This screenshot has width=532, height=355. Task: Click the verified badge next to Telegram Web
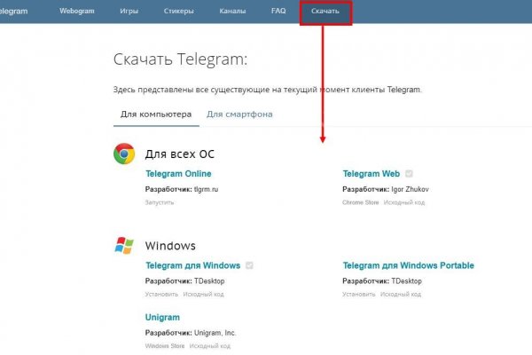click(x=409, y=174)
